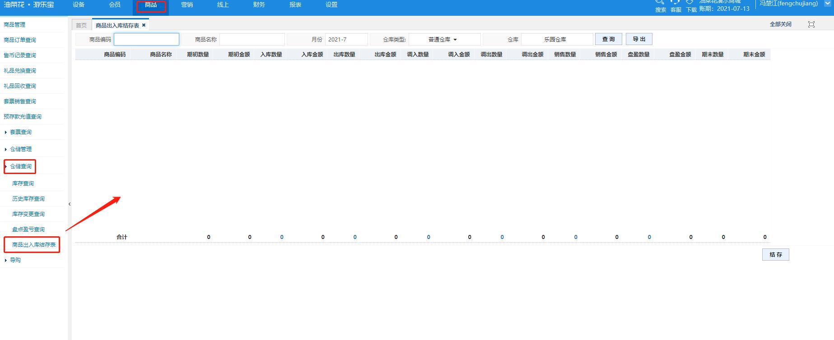Click the 期初数量 column header

[198, 55]
